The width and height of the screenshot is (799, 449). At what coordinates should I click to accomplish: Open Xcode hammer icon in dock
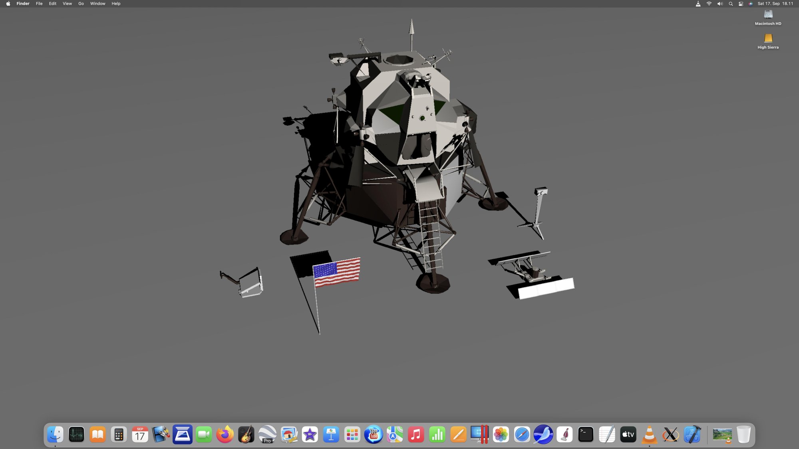(692, 435)
